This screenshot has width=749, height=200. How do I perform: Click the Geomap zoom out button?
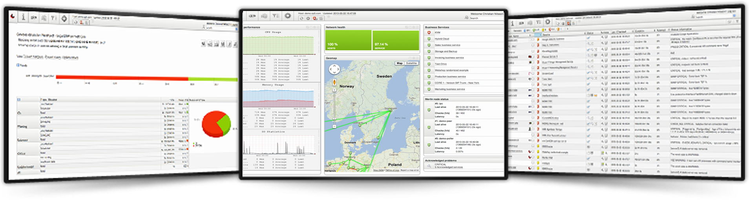(334, 126)
